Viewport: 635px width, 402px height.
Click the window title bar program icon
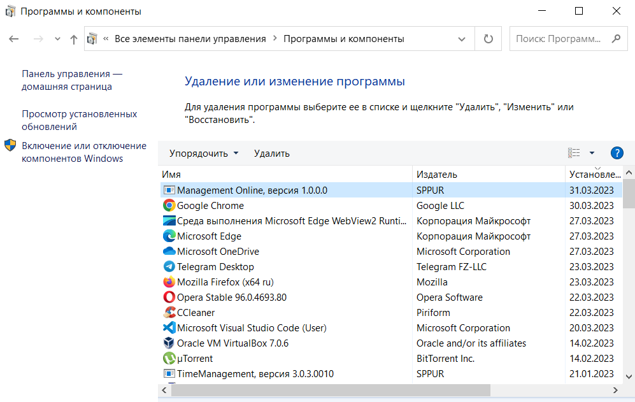(10, 11)
